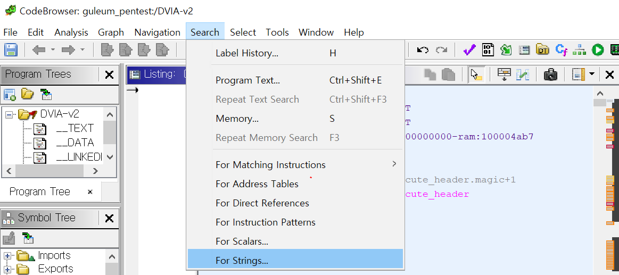Click the undo arrow icon
The image size is (619, 275).
(x=423, y=50)
